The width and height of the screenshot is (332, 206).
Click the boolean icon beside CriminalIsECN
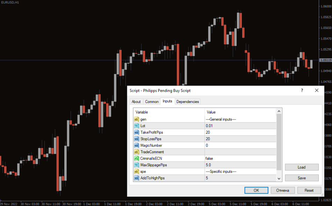click(x=137, y=159)
